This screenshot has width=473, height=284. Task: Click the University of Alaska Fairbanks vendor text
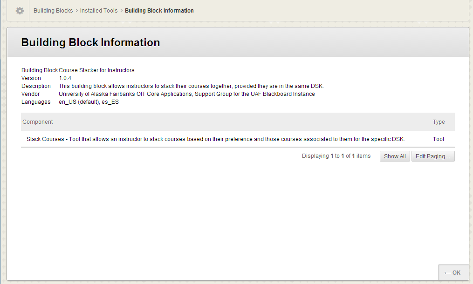[x=186, y=94]
